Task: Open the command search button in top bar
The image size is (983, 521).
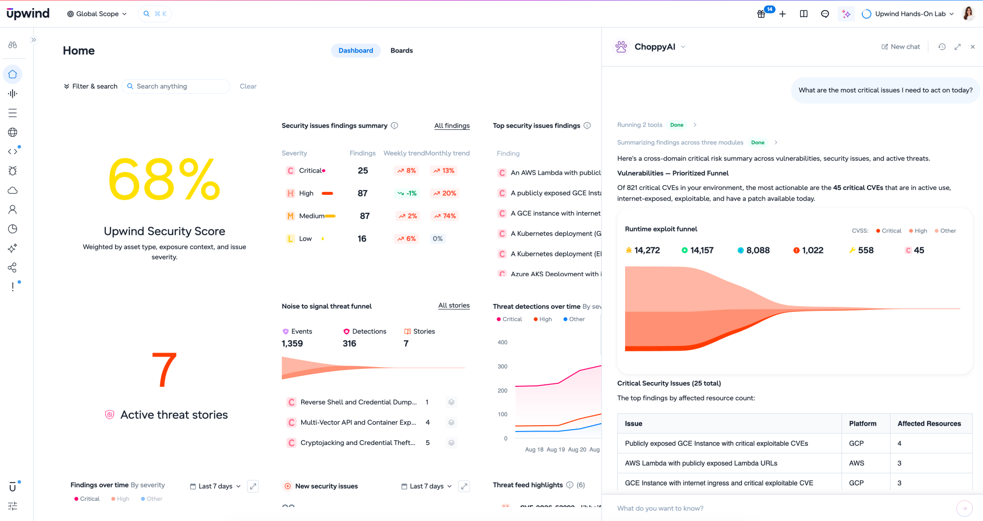Action: (x=155, y=14)
